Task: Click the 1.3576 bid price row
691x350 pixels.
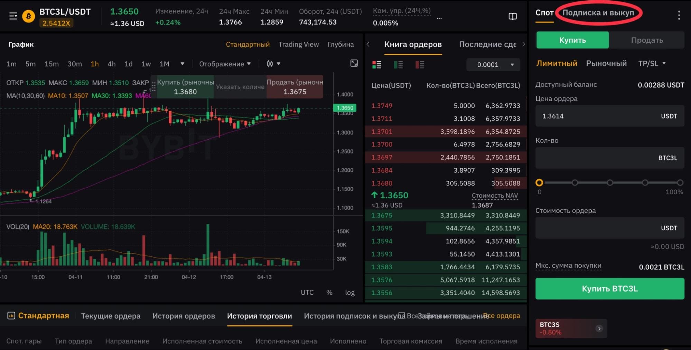Action: tap(446, 280)
